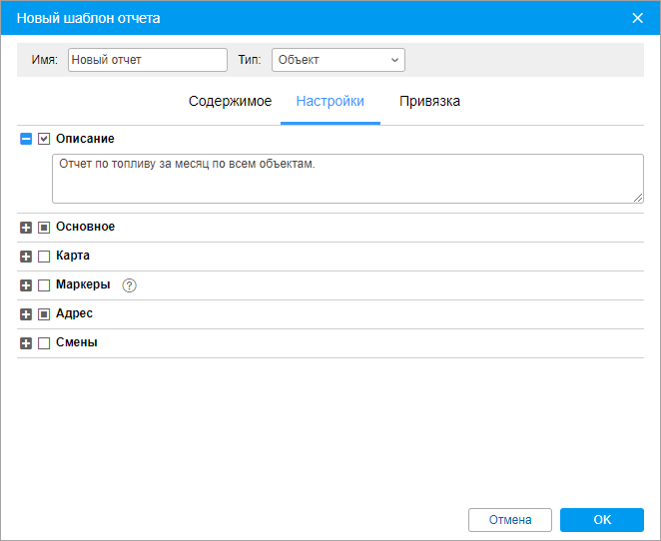Screen dimensions: 661x541
Task: Open the Привязка tab
Action: pos(429,101)
